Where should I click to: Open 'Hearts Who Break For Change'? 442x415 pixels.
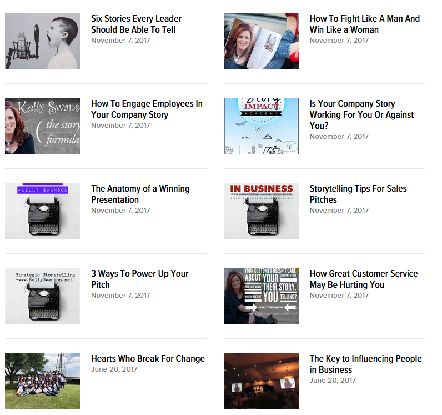click(148, 358)
